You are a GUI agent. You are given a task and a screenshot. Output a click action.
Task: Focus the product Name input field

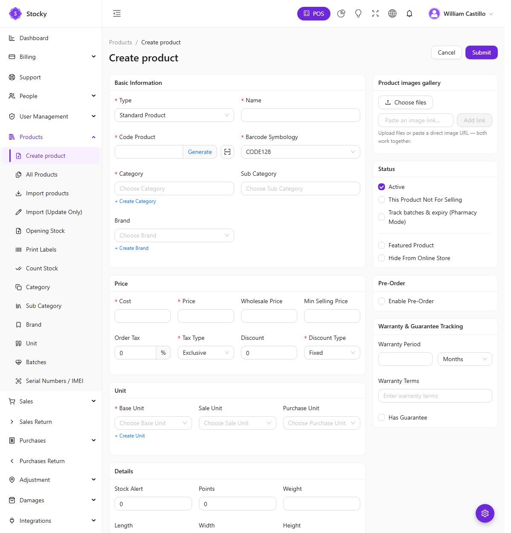point(300,115)
